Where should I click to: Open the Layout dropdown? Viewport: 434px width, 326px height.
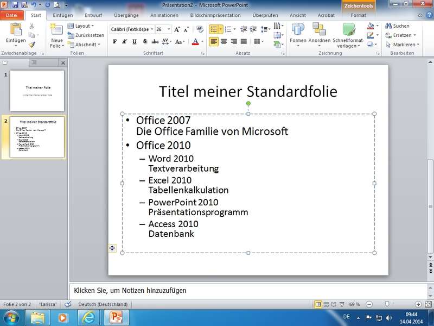81,26
